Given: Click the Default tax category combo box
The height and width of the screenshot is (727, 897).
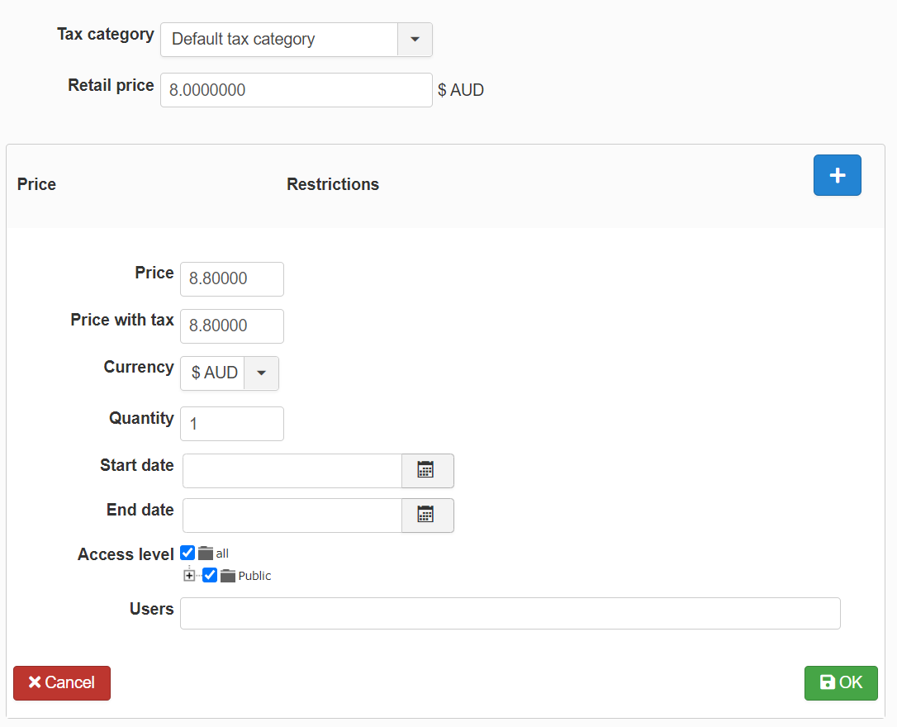Looking at the screenshot, I should point(279,40).
